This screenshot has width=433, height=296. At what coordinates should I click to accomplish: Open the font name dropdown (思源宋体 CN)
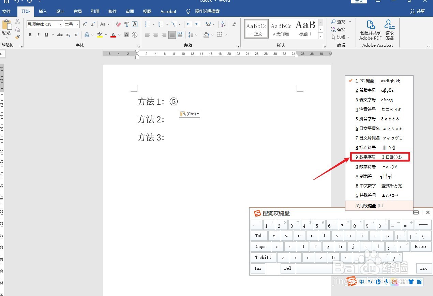(61, 24)
